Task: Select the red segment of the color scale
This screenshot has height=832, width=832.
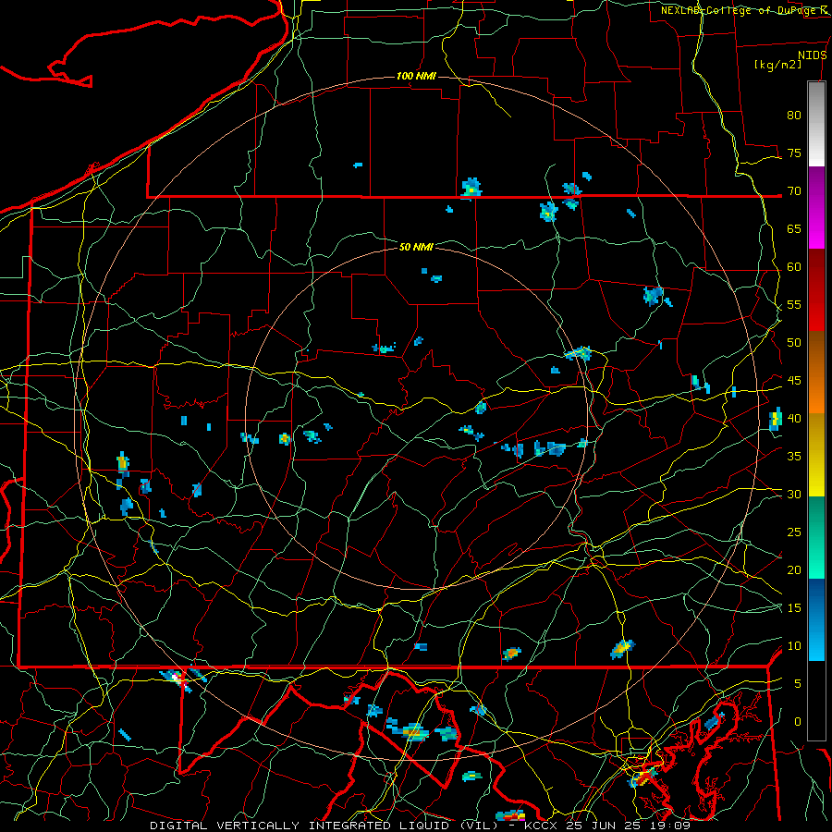Action: (x=816, y=290)
